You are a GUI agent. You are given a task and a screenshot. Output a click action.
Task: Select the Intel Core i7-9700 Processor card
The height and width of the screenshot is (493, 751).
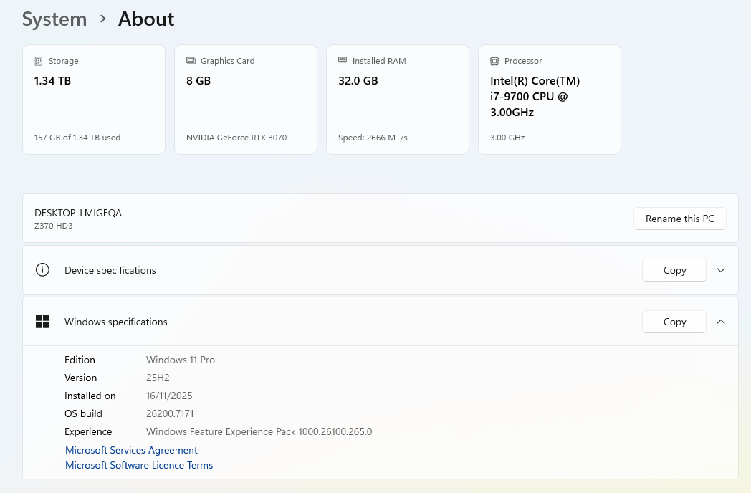(550, 100)
